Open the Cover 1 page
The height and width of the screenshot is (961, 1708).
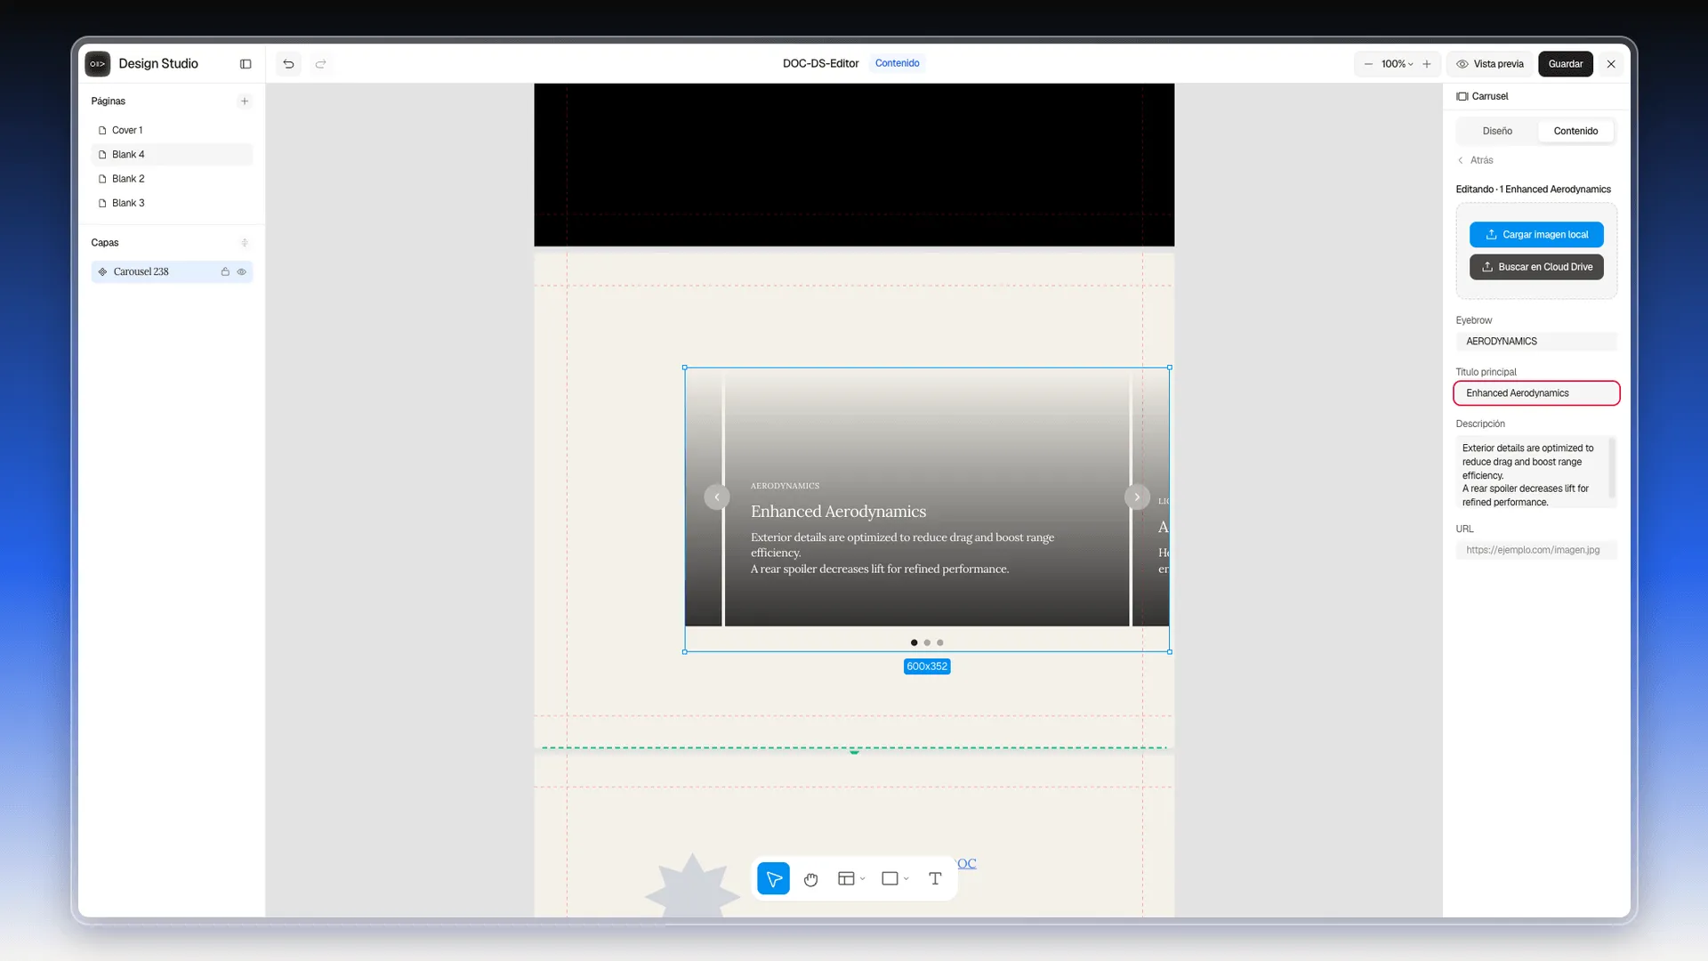pos(172,130)
